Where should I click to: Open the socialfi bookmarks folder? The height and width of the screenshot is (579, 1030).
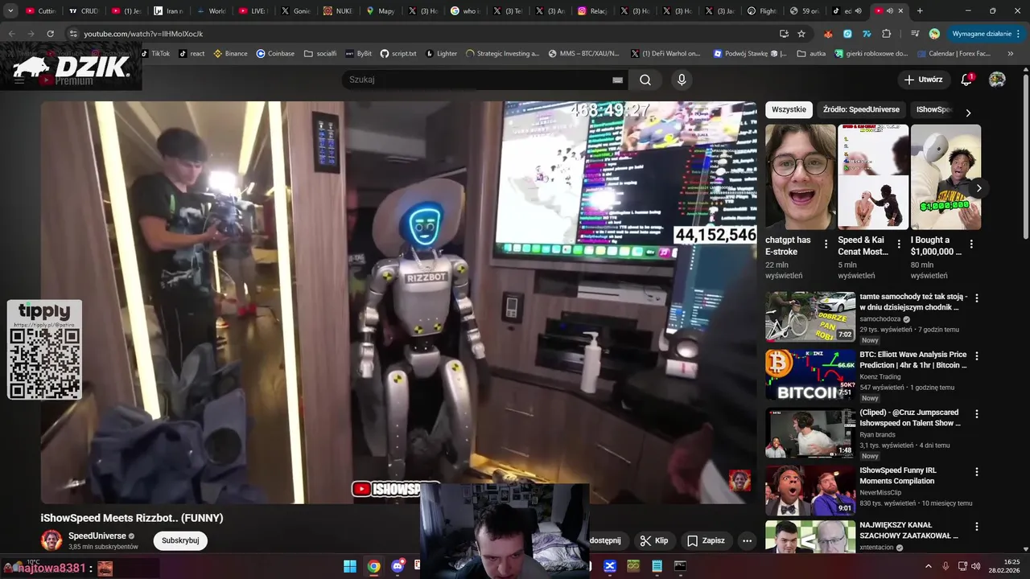click(320, 54)
